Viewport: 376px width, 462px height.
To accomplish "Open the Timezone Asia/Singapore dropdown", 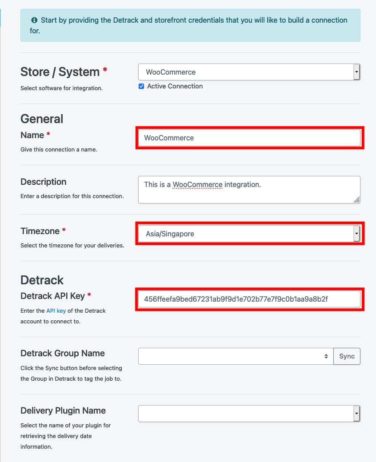I will tap(249, 234).
